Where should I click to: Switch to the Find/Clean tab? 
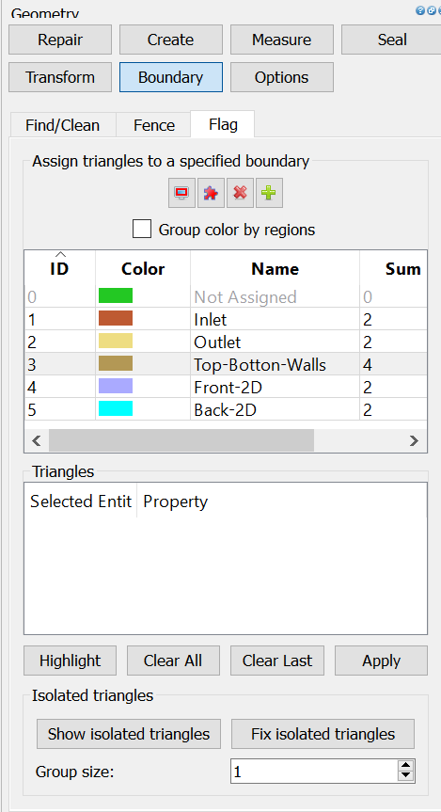[63, 125]
